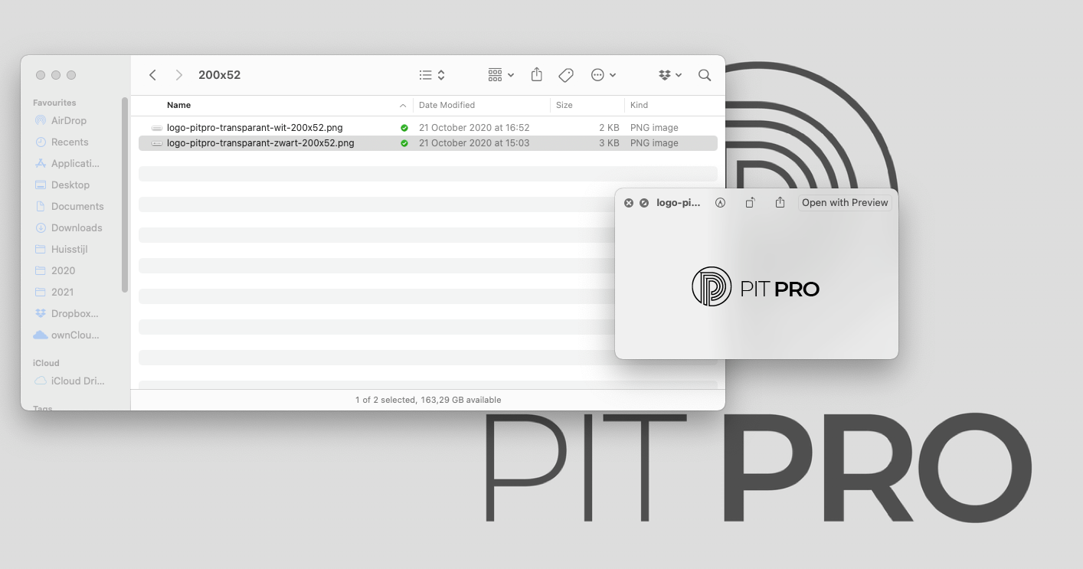Close the Quick Look preview window

[629, 203]
